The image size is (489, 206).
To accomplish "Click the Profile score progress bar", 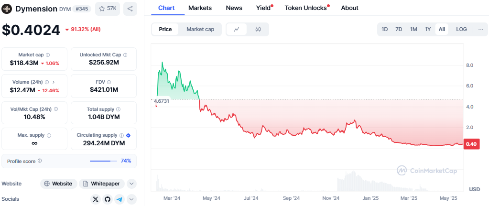I will click(x=103, y=161).
